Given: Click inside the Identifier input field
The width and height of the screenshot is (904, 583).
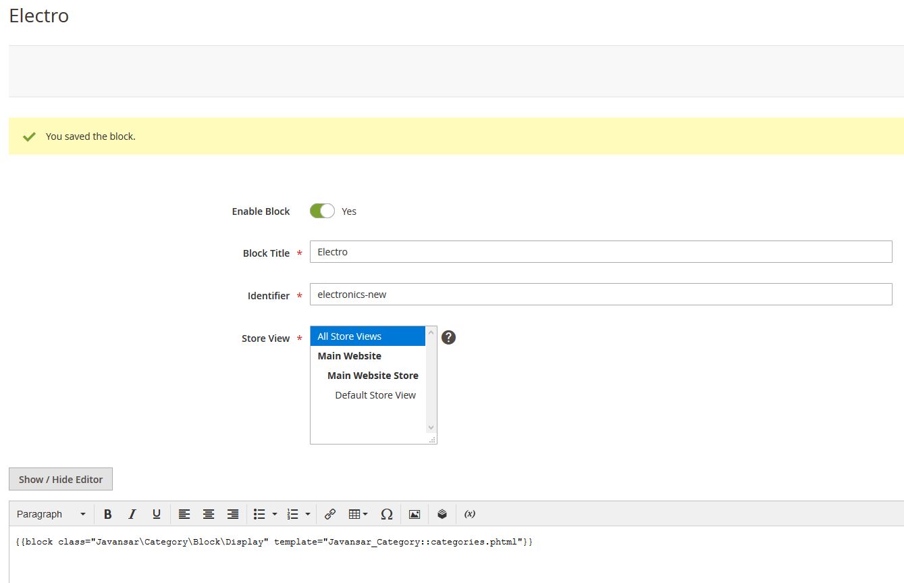Looking at the screenshot, I should click(x=600, y=294).
